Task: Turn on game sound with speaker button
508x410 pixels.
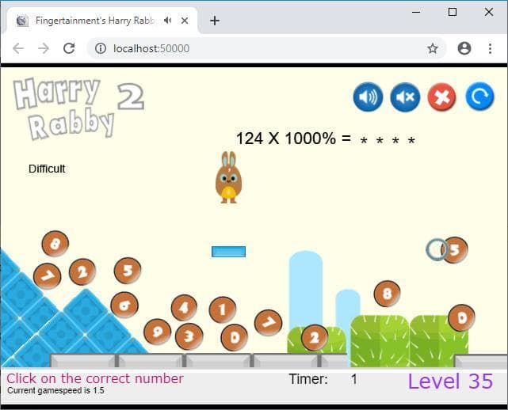Action: (x=368, y=97)
